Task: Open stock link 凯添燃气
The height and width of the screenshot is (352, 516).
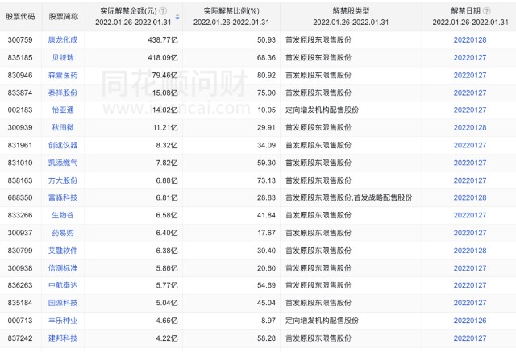Action: click(63, 163)
